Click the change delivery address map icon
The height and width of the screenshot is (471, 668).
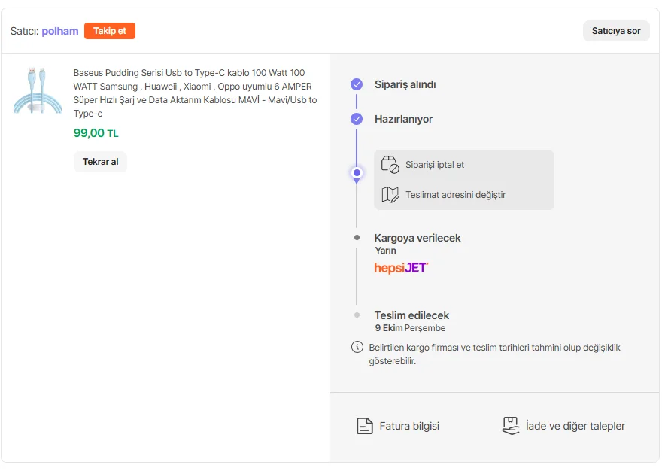[x=390, y=195]
